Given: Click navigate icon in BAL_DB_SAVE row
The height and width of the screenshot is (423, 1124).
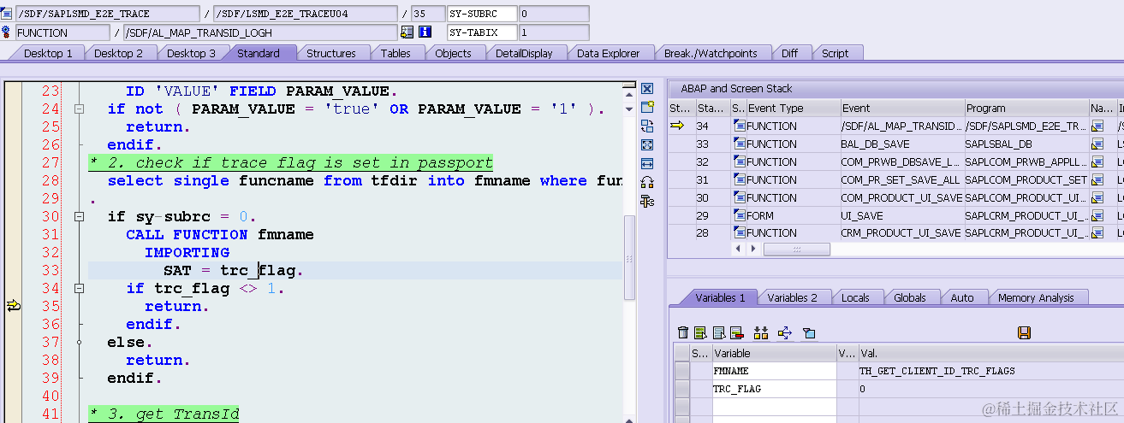Looking at the screenshot, I should click(x=1097, y=144).
